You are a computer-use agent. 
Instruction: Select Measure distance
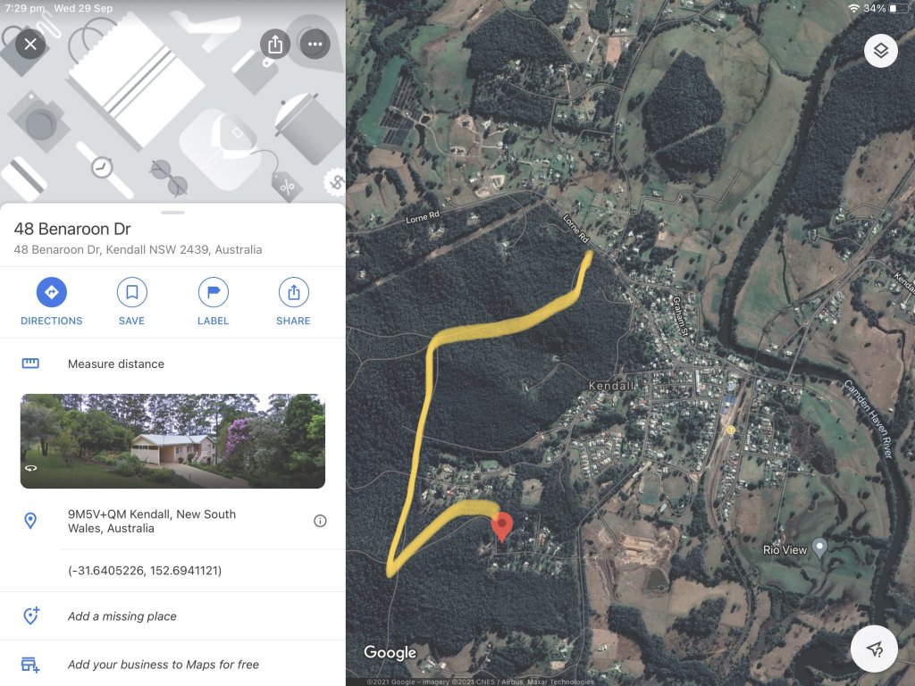click(172, 364)
